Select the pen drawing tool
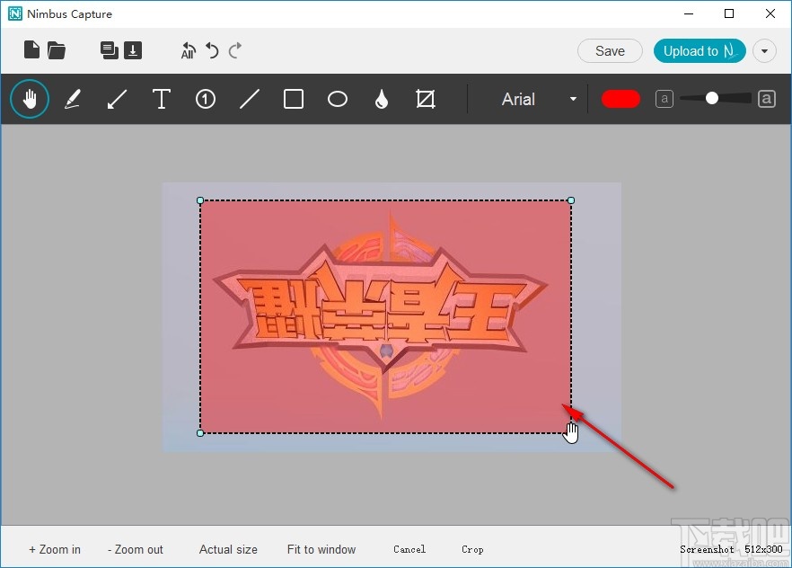Screen dimensions: 792x568 (x=73, y=99)
